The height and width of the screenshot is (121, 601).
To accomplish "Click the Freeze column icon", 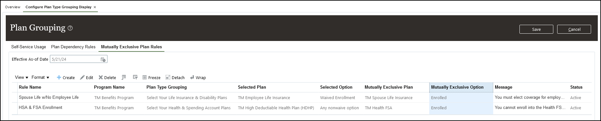I will 145,77.
